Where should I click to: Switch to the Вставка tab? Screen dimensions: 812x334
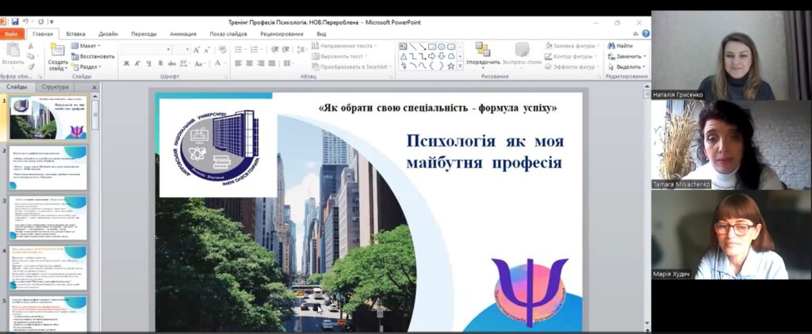tap(75, 33)
